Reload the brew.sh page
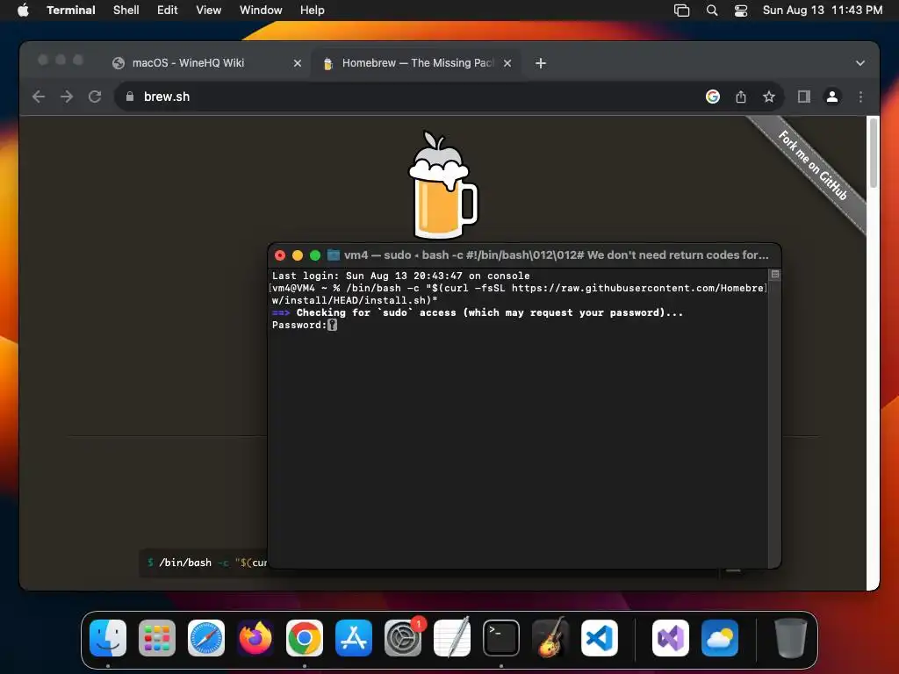 pos(95,97)
